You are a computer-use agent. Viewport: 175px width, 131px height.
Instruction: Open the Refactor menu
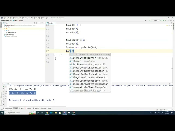pyautogui.click(x=24, y=18)
